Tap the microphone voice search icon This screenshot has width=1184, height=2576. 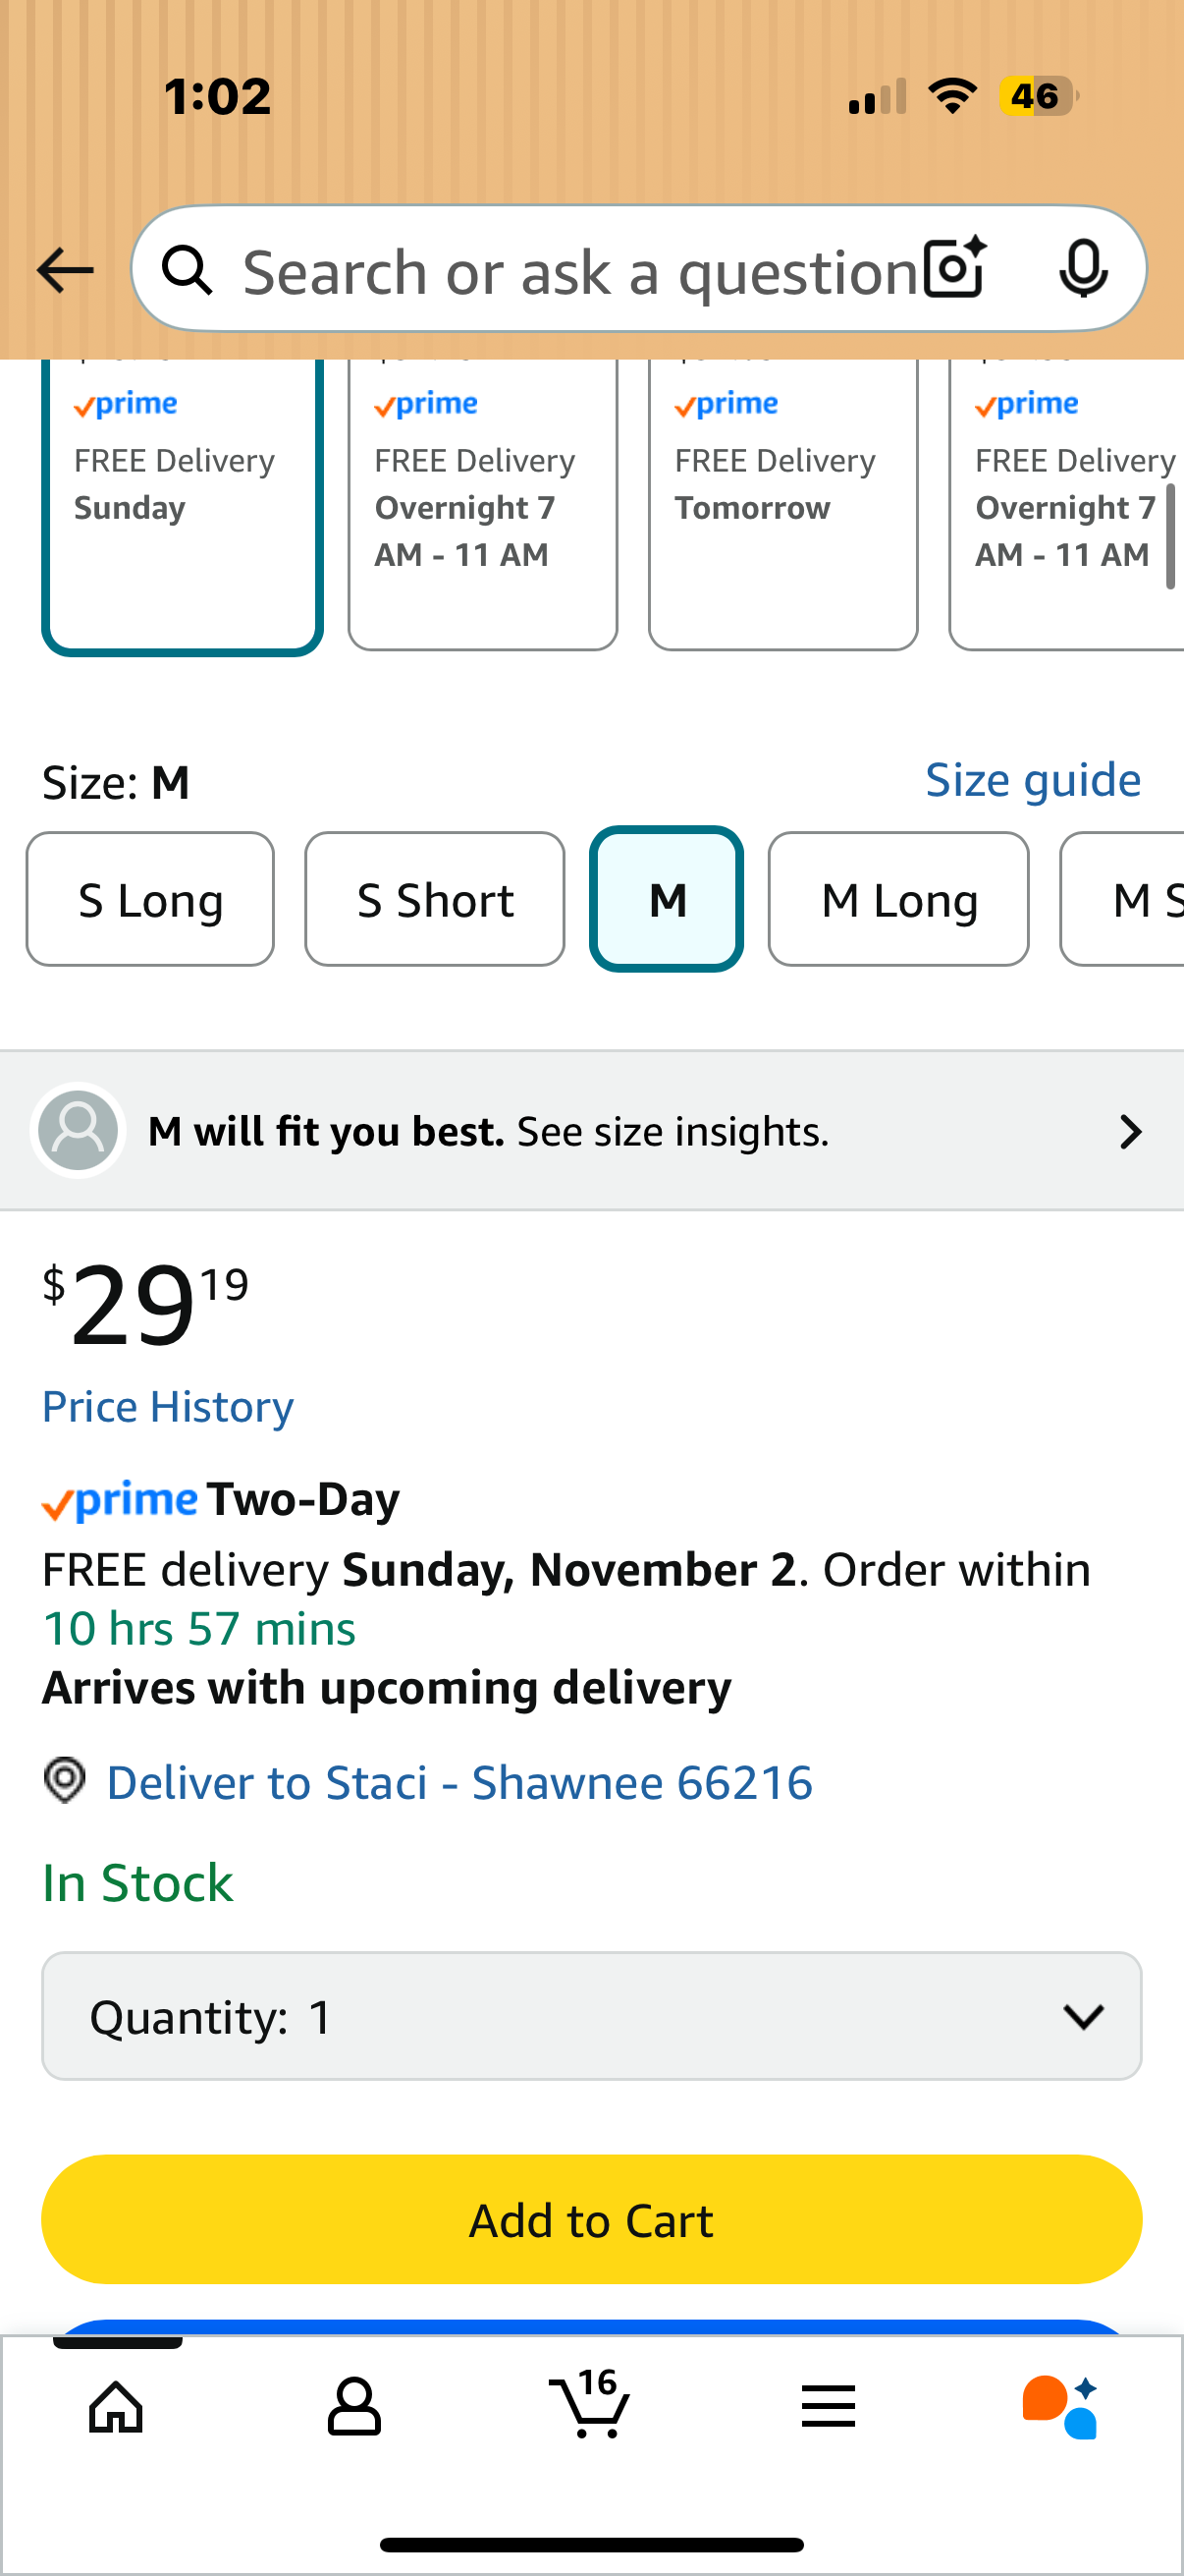tap(1082, 269)
